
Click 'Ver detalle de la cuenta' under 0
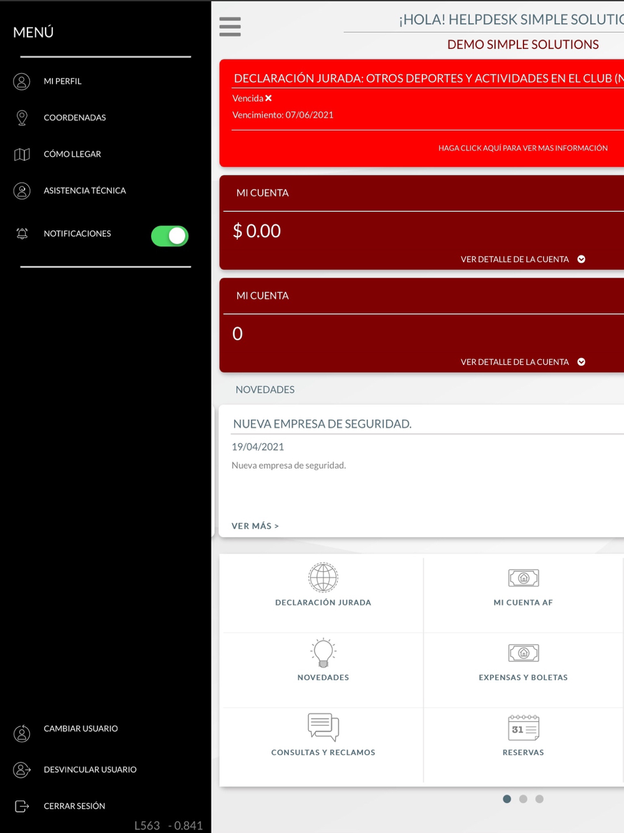(x=515, y=362)
